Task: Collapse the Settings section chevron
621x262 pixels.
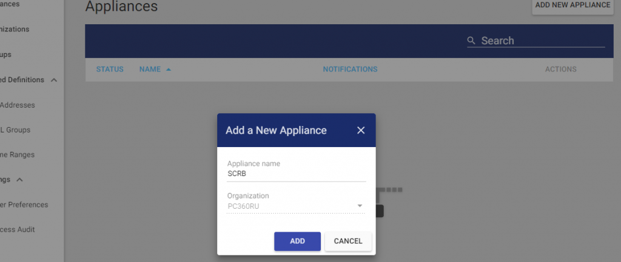Action: click(x=19, y=180)
